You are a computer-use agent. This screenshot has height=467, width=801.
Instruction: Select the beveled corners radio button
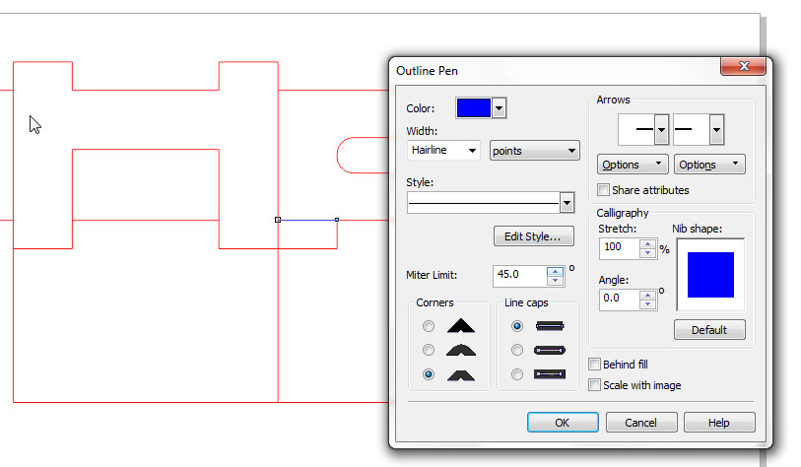pyautogui.click(x=429, y=374)
